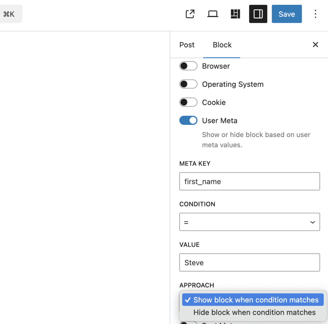
Task: Switch to the Block tab
Action: [222, 45]
